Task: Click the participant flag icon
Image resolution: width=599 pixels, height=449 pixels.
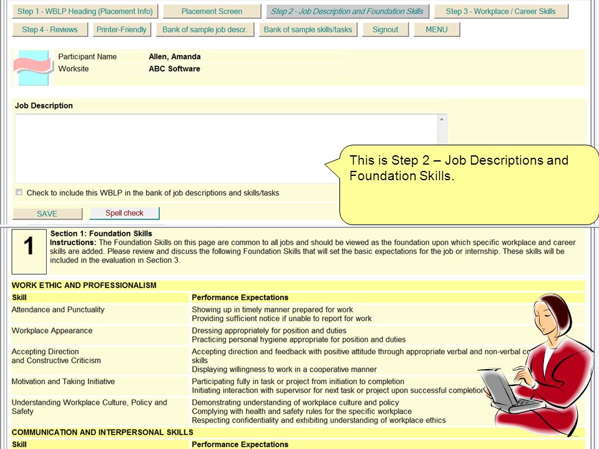Action: click(33, 67)
